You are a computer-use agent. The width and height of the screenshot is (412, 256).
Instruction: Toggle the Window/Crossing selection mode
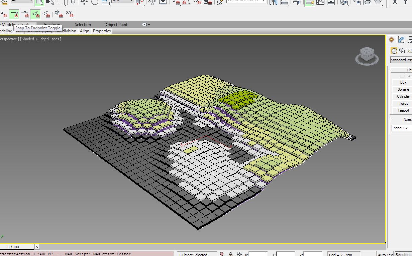(71, 2)
